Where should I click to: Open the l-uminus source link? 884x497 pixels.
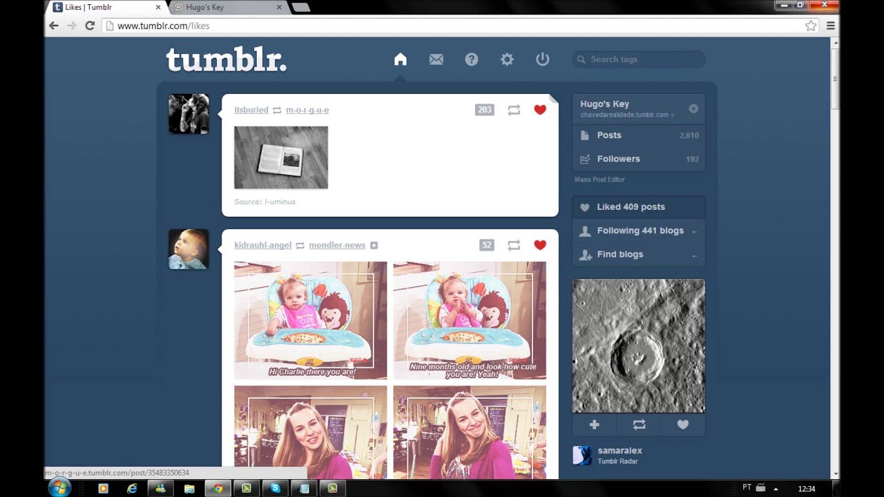tap(280, 202)
